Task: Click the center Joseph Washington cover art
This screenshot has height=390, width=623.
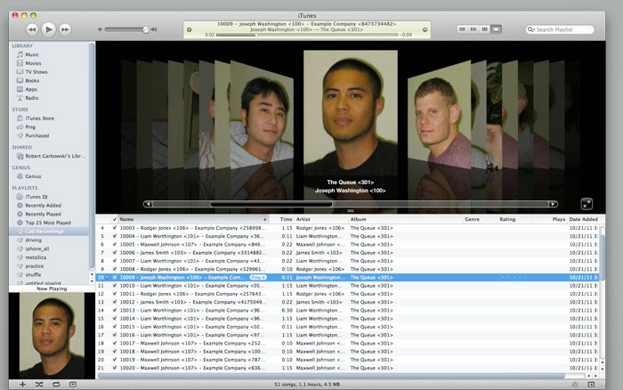Action: coord(351,112)
